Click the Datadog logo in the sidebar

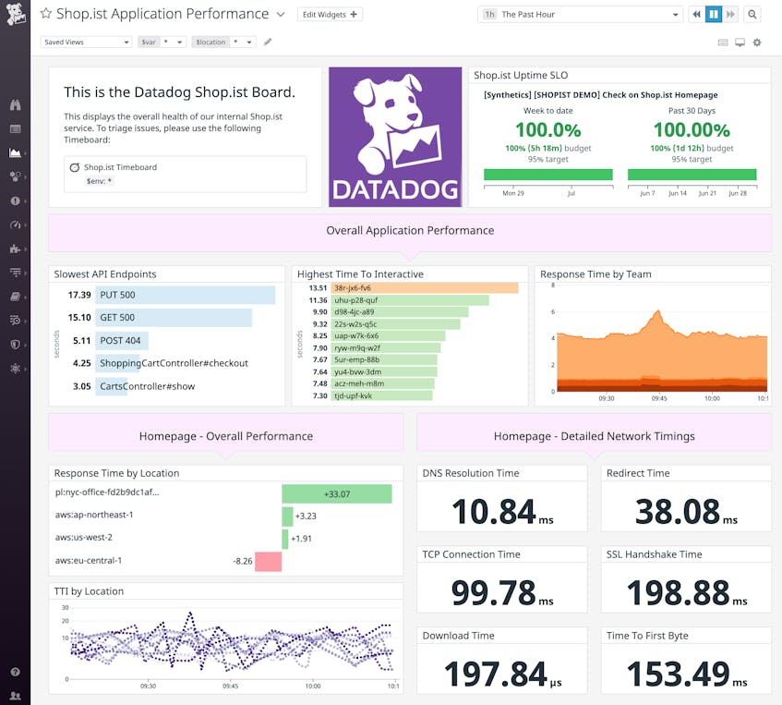coord(15,14)
